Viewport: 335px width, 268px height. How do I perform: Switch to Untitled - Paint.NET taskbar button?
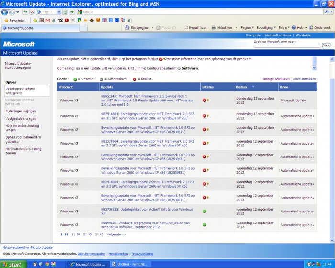coord(130,264)
